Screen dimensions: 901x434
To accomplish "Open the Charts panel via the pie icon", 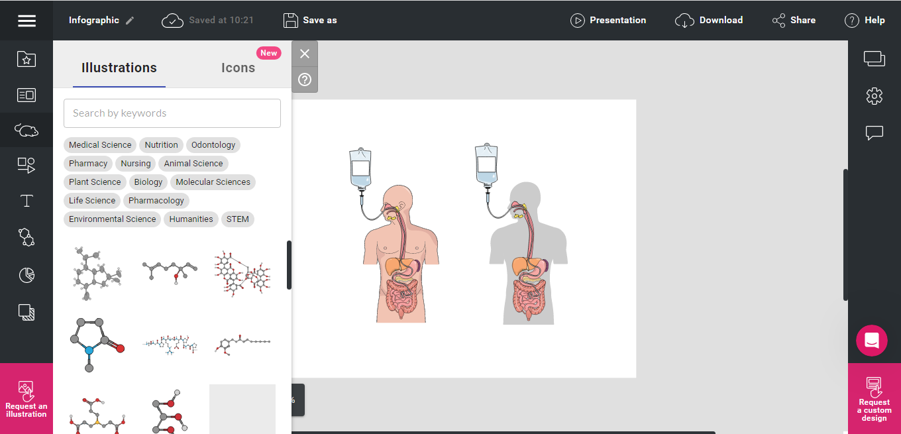I will [26, 274].
